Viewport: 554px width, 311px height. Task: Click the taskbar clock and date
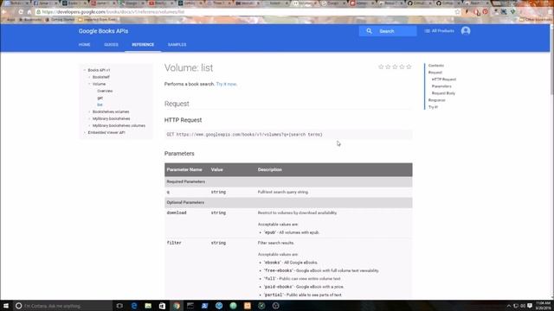tap(544, 306)
